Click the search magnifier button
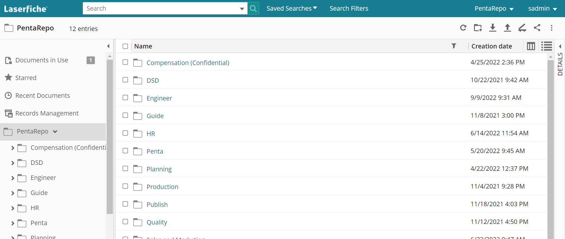Viewport: 565px width, 239px height. 253,8
